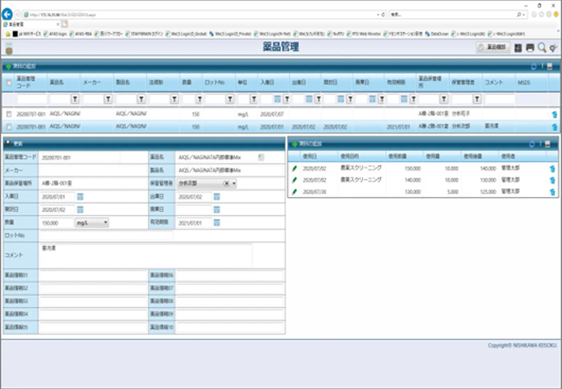The image size is (562, 389).
Task: Click the 薬品管理コード filter text box
Action: tap(31, 99)
